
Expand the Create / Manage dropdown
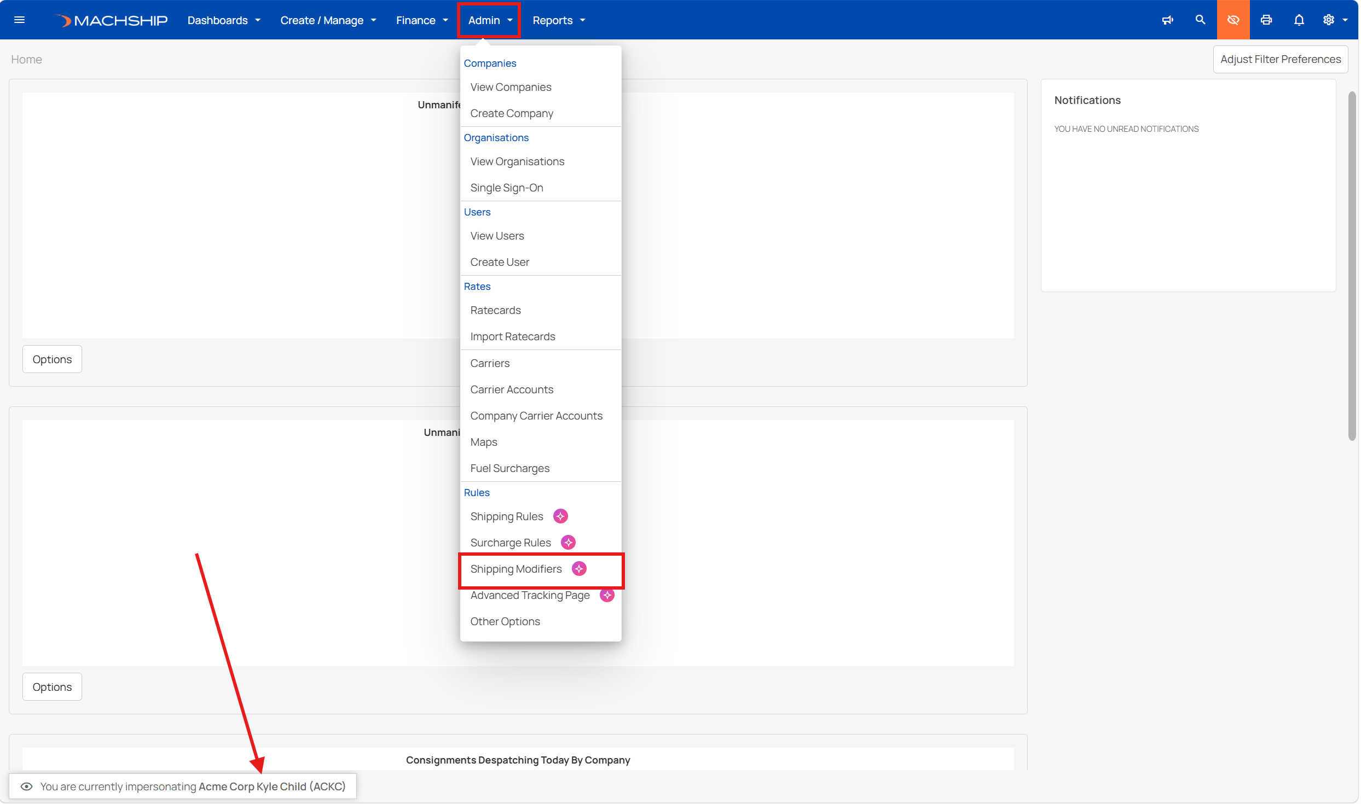point(328,20)
